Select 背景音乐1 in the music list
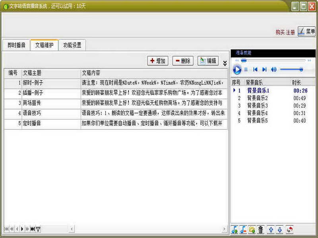Viewport: 318px width, 238px height. click(273, 90)
